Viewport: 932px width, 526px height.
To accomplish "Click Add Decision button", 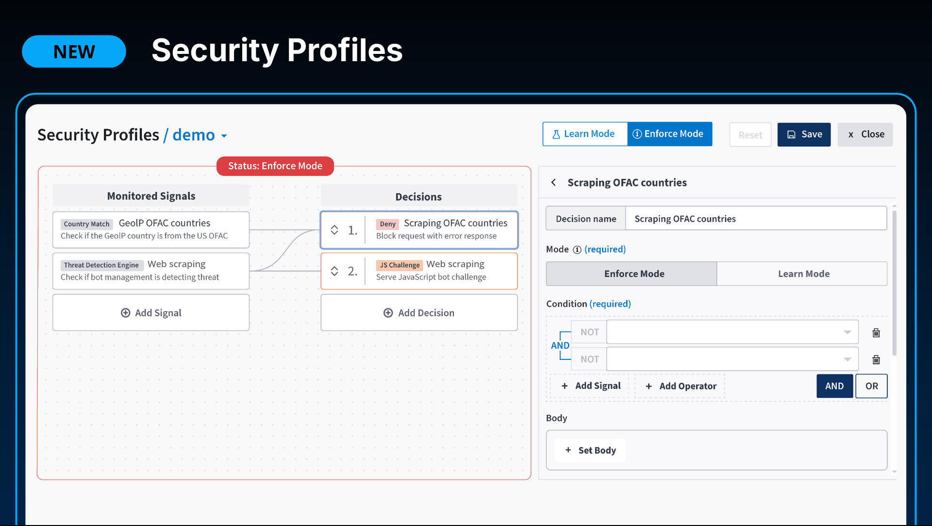I will tap(419, 313).
